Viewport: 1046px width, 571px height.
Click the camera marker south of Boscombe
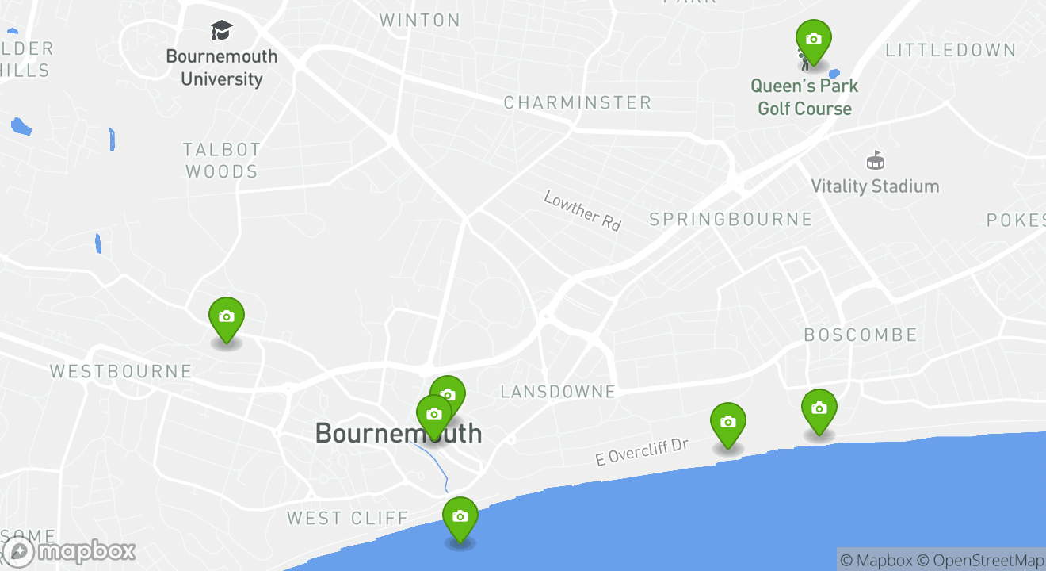click(x=819, y=411)
